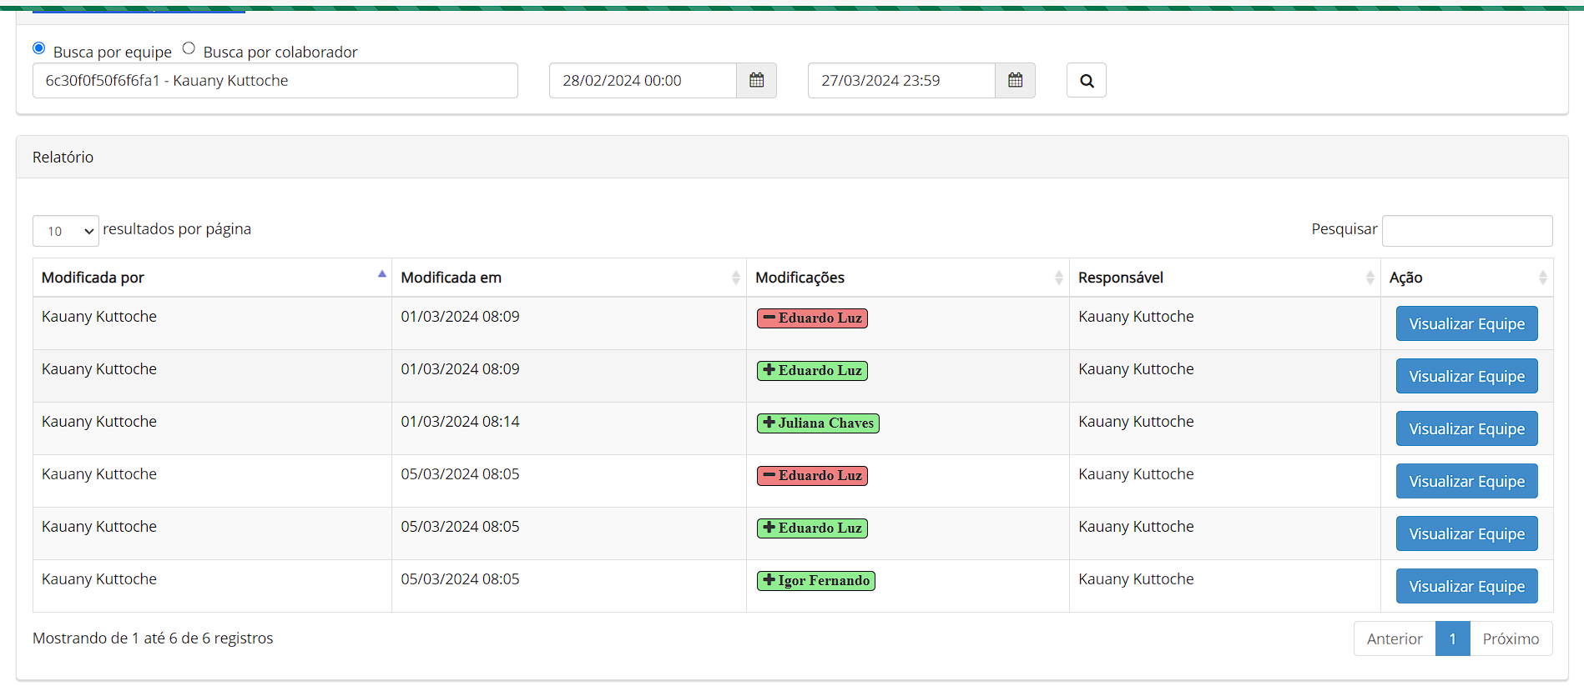Viewport: 1584px width, 686px height.
Task: Focus the Pesquisar search input field
Action: coord(1466,231)
